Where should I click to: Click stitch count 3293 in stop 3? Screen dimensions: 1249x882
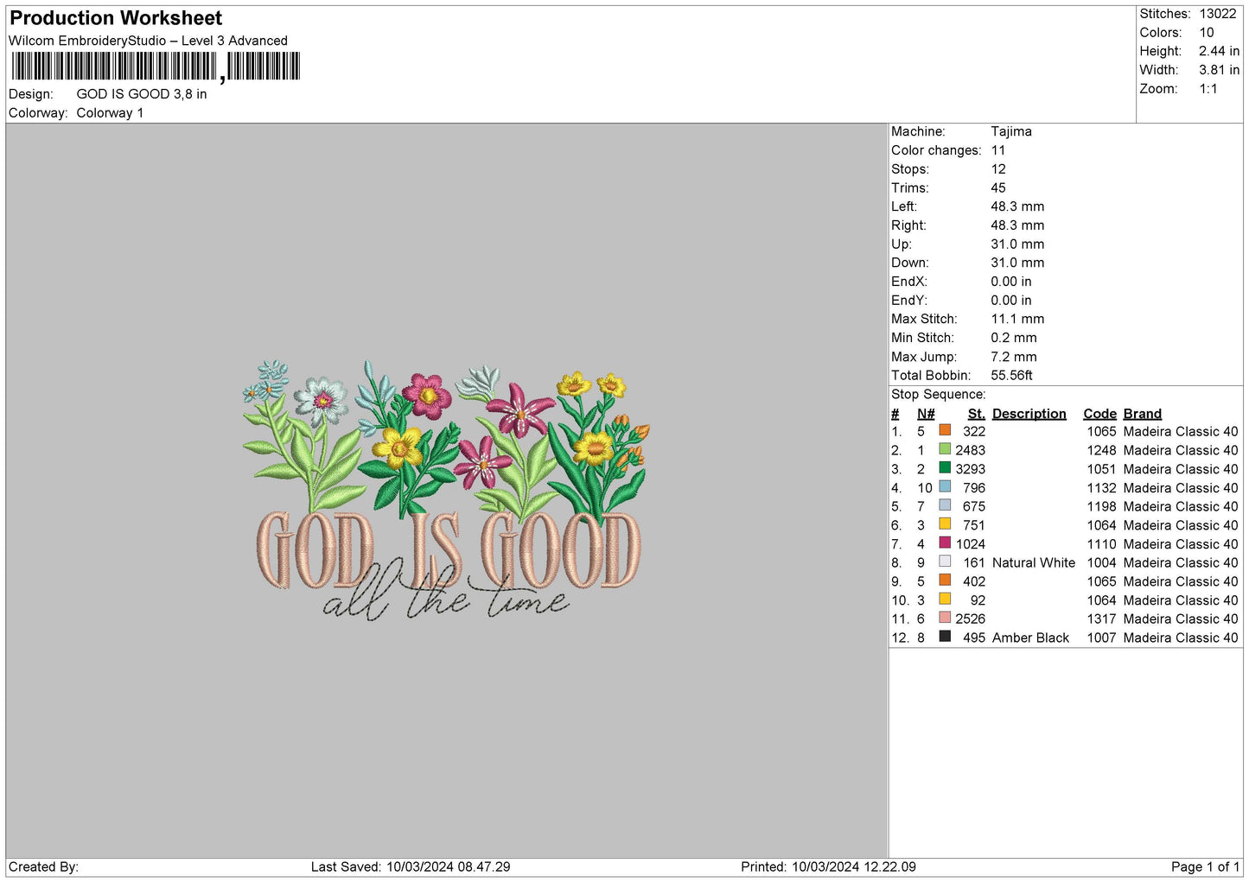(971, 469)
